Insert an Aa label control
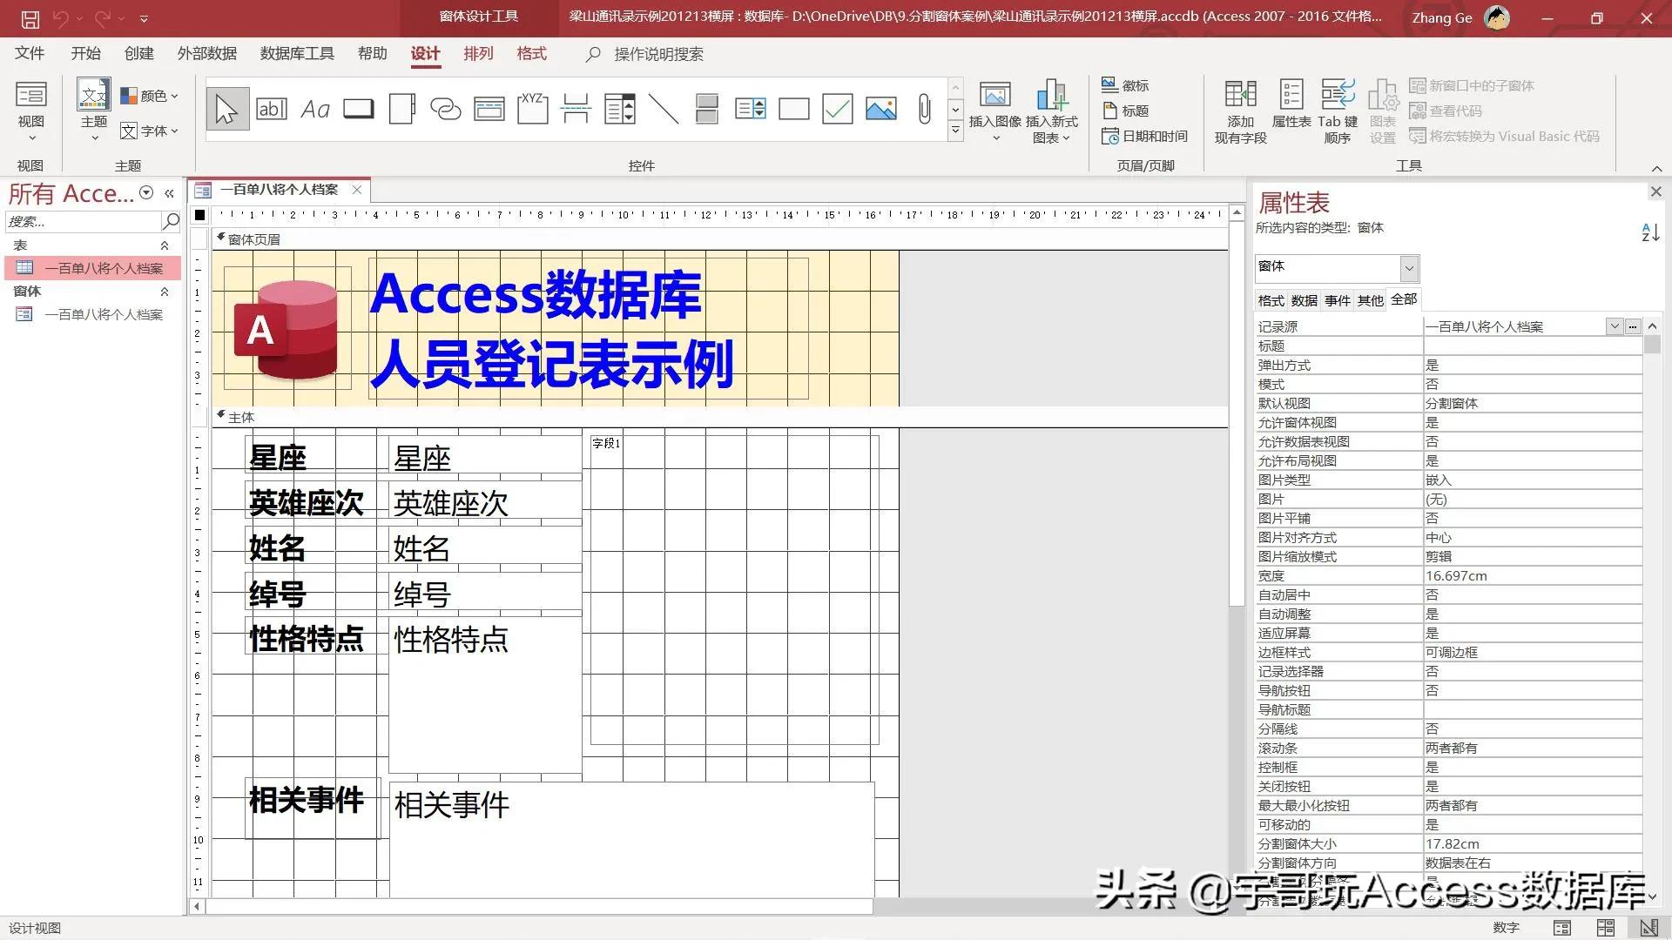This screenshot has height=940, width=1672. [x=313, y=109]
